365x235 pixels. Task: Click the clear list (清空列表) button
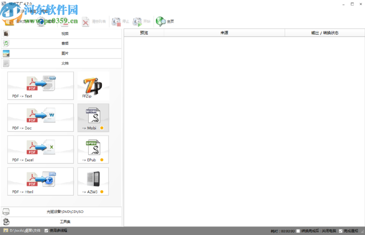click(94, 22)
